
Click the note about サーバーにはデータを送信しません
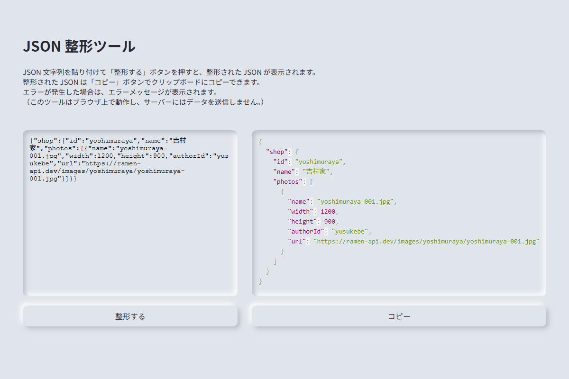[144, 102]
